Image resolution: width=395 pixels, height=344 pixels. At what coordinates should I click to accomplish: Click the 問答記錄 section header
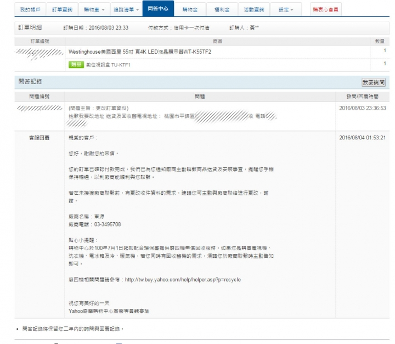(x=30, y=81)
